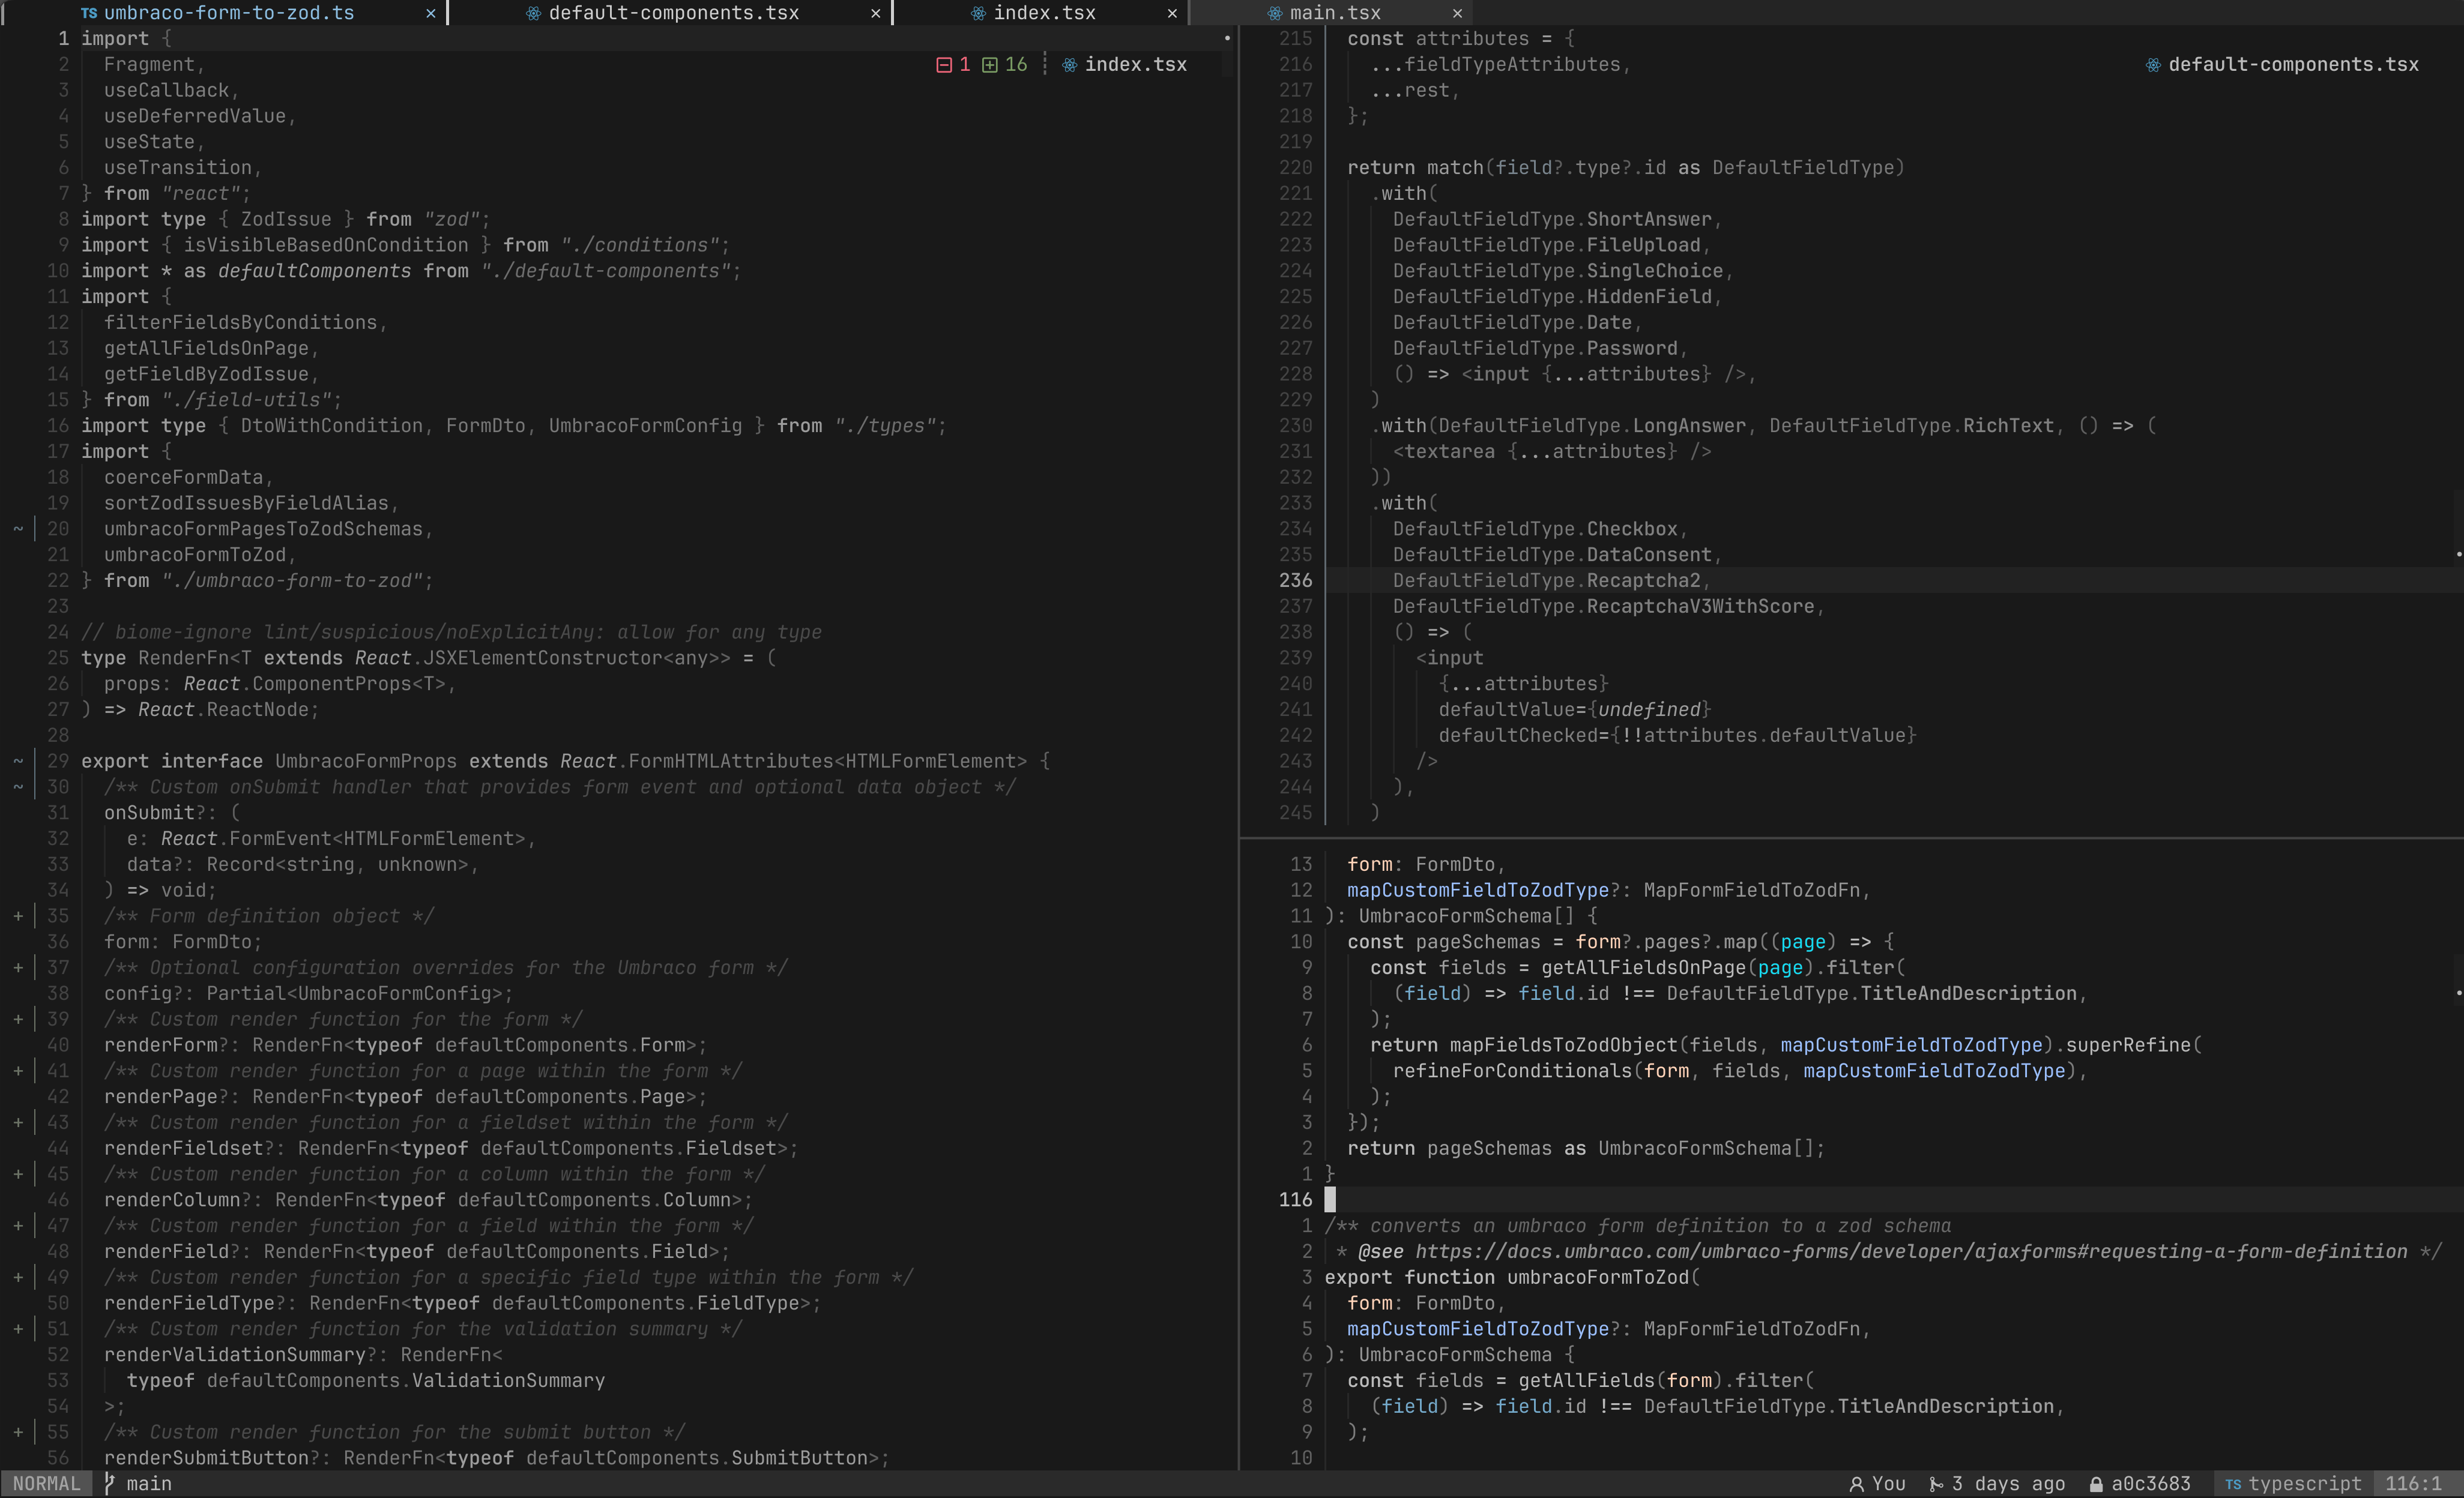Click the git branch icon in status bar
Image resolution: width=2464 pixels, height=1498 pixels.
point(109,1484)
